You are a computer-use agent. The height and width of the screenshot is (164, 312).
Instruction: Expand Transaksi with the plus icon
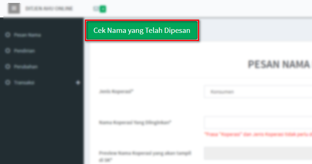tap(78, 82)
